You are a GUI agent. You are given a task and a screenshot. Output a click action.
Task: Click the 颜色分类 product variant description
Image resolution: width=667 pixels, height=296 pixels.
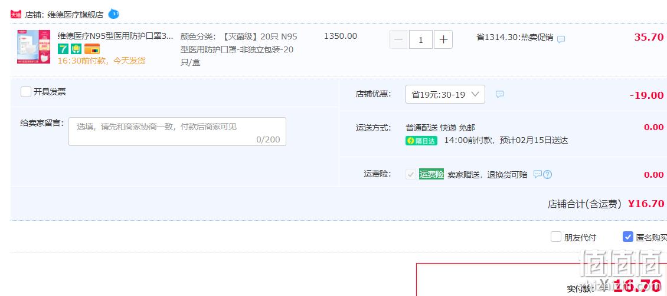(239, 49)
